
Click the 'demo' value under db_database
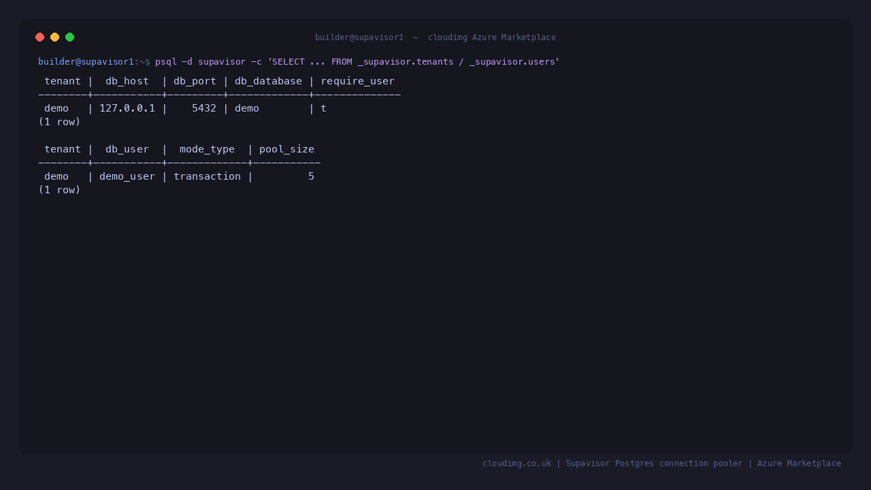point(247,108)
